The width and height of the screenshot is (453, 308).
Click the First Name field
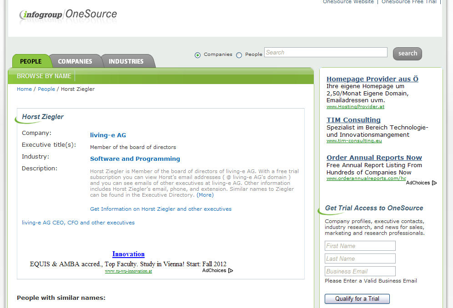pyautogui.click(x=360, y=246)
